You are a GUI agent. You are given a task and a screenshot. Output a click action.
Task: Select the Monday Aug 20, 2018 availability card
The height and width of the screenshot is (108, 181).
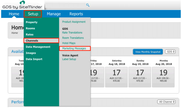[x=163, y=77]
